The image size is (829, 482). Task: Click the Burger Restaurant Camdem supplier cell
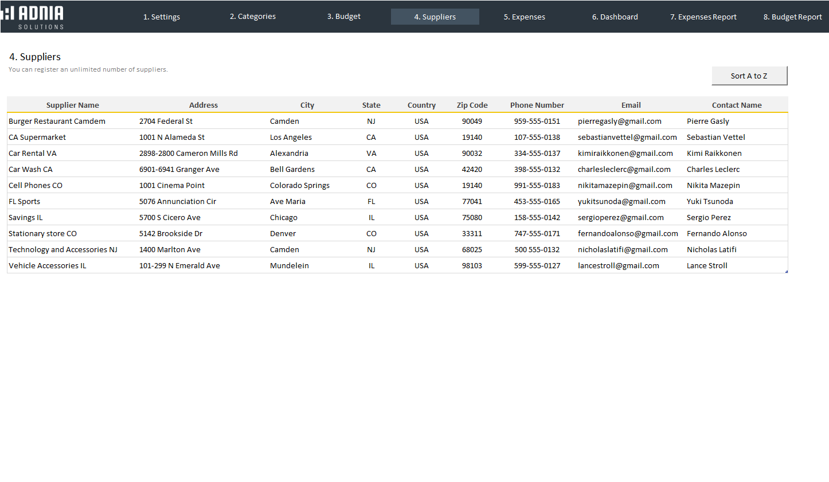[57, 121]
